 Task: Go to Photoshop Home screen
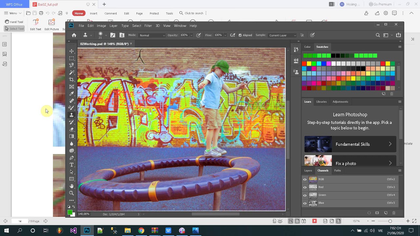74,35
